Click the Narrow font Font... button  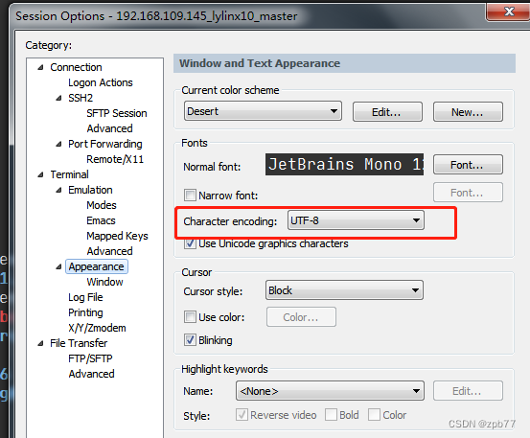pyautogui.click(x=468, y=193)
